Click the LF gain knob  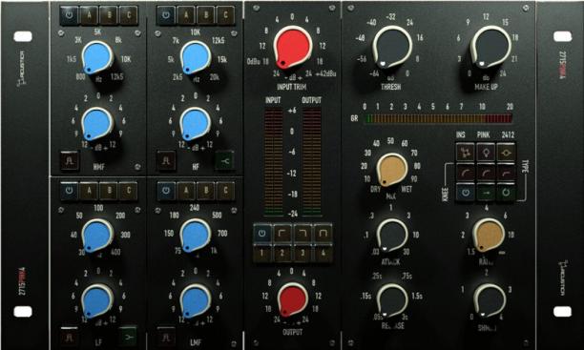[96, 300]
